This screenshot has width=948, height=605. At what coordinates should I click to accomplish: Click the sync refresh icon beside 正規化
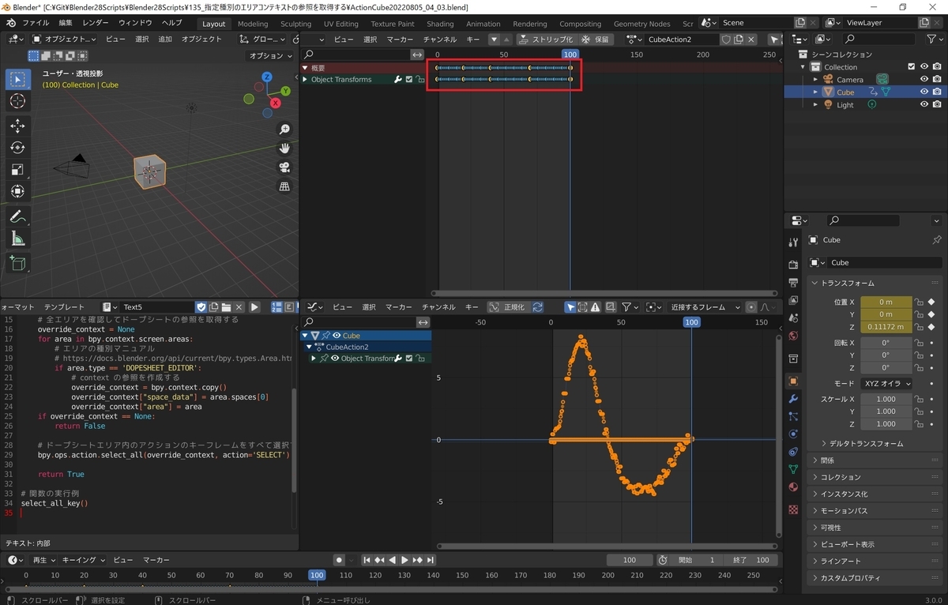pos(537,306)
